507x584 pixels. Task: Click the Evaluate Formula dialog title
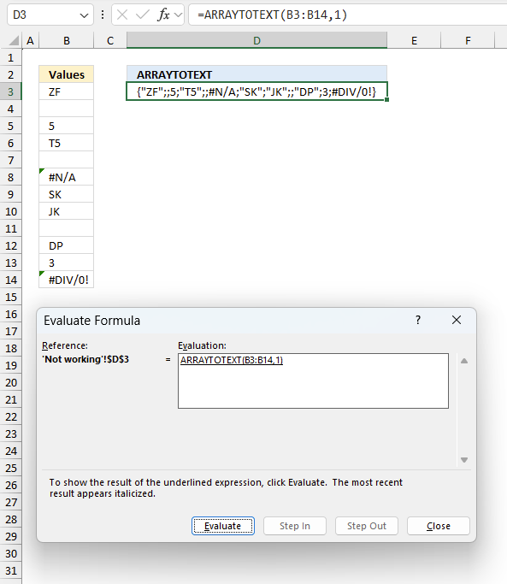[x=92, y=321]
